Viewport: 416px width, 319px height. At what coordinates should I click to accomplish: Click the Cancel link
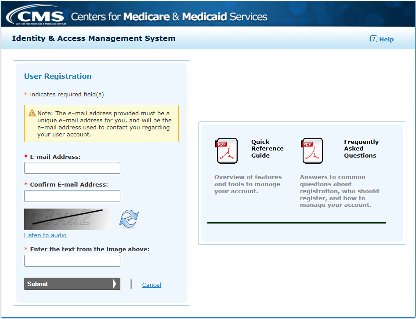[x=152, y=285]
